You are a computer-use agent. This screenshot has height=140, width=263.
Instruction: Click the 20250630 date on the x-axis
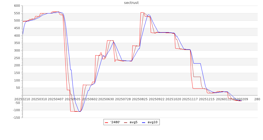point(106,99)
